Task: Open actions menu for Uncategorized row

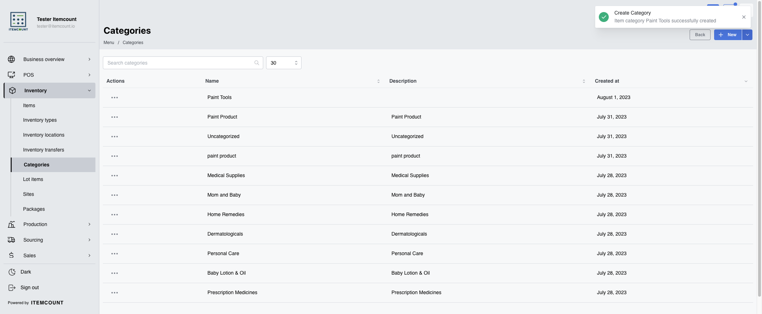Action: pos(115,137)
